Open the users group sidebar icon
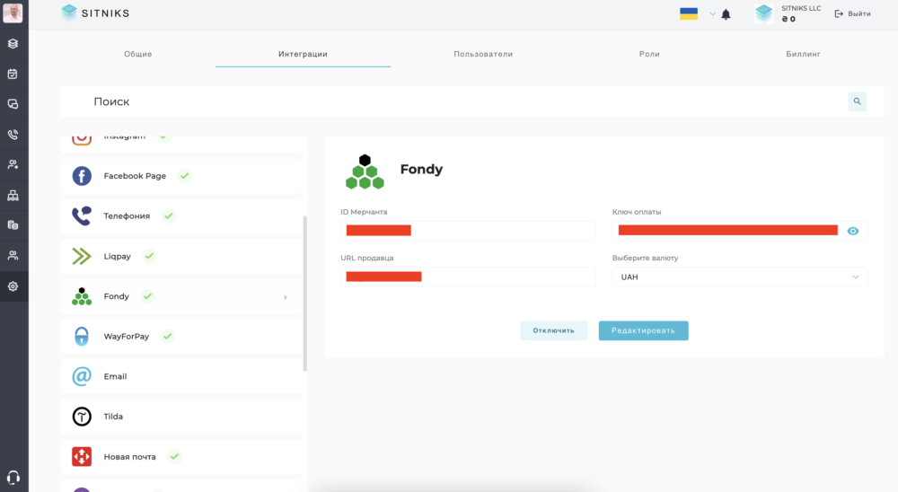Viewport: 898px width, 492px height. (x=13, y=256)
